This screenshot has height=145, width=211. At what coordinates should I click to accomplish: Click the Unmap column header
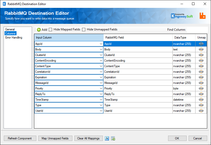point(201,38)
